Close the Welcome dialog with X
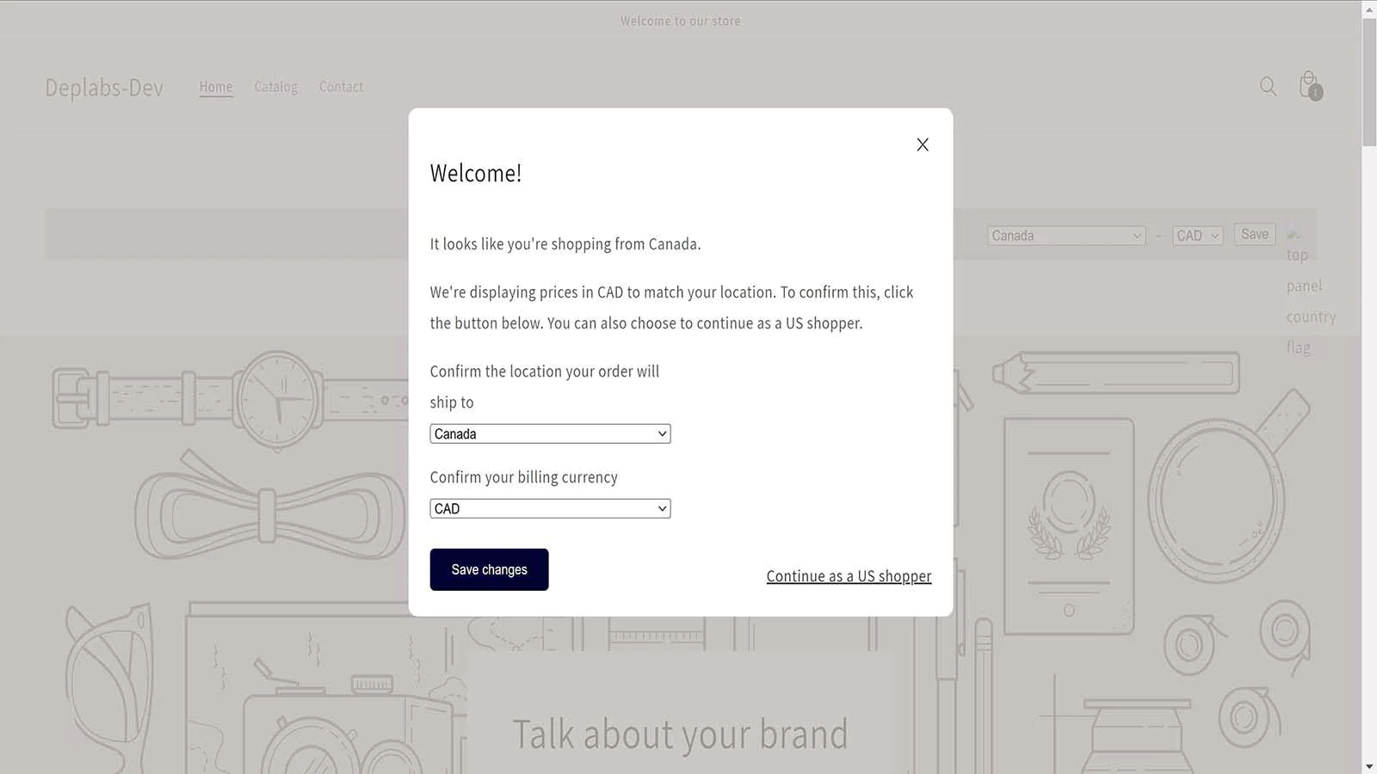The width and height of the screenshot is (1377, 774). click(923, 144)
